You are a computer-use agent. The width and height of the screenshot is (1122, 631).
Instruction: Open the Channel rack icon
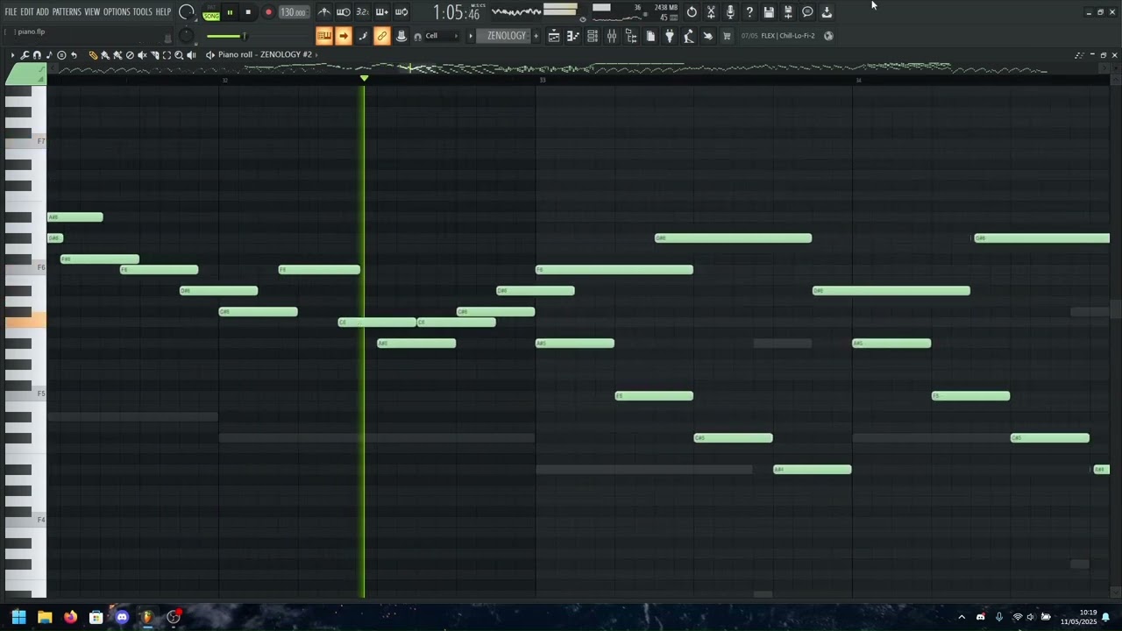click(593, 36)
